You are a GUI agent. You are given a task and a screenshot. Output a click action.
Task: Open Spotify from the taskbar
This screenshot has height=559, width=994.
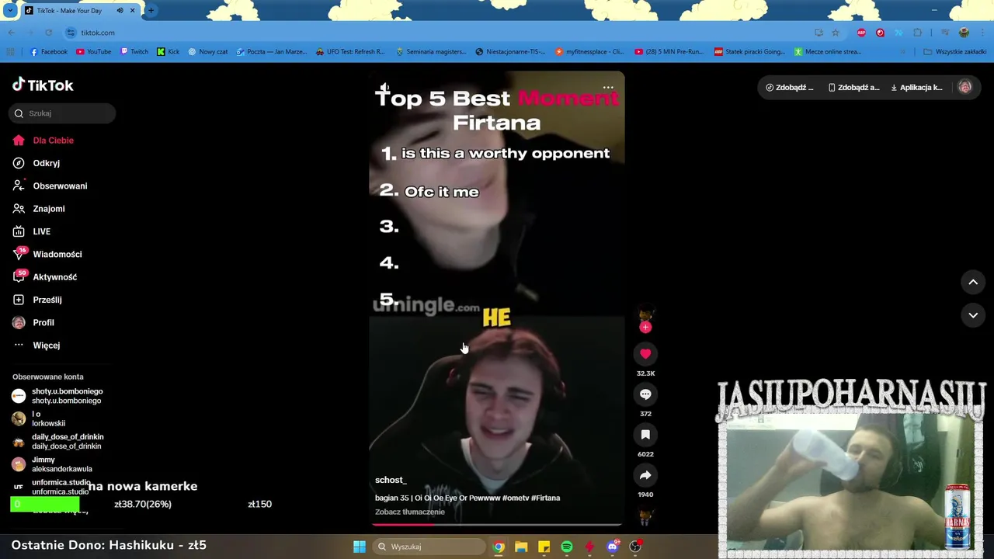point(567,547)
